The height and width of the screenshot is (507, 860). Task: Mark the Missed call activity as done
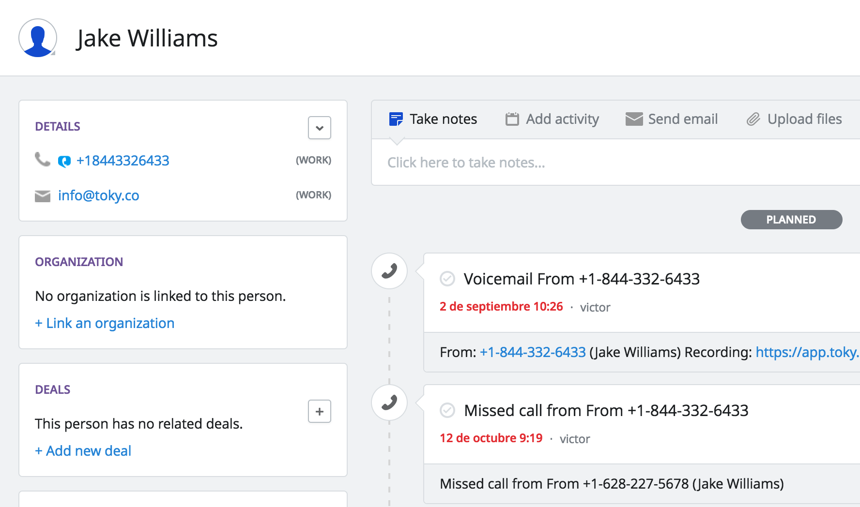click(x=447, y=410)
